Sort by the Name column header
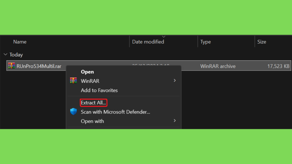The image size is (292, 164). pos(20,42)
